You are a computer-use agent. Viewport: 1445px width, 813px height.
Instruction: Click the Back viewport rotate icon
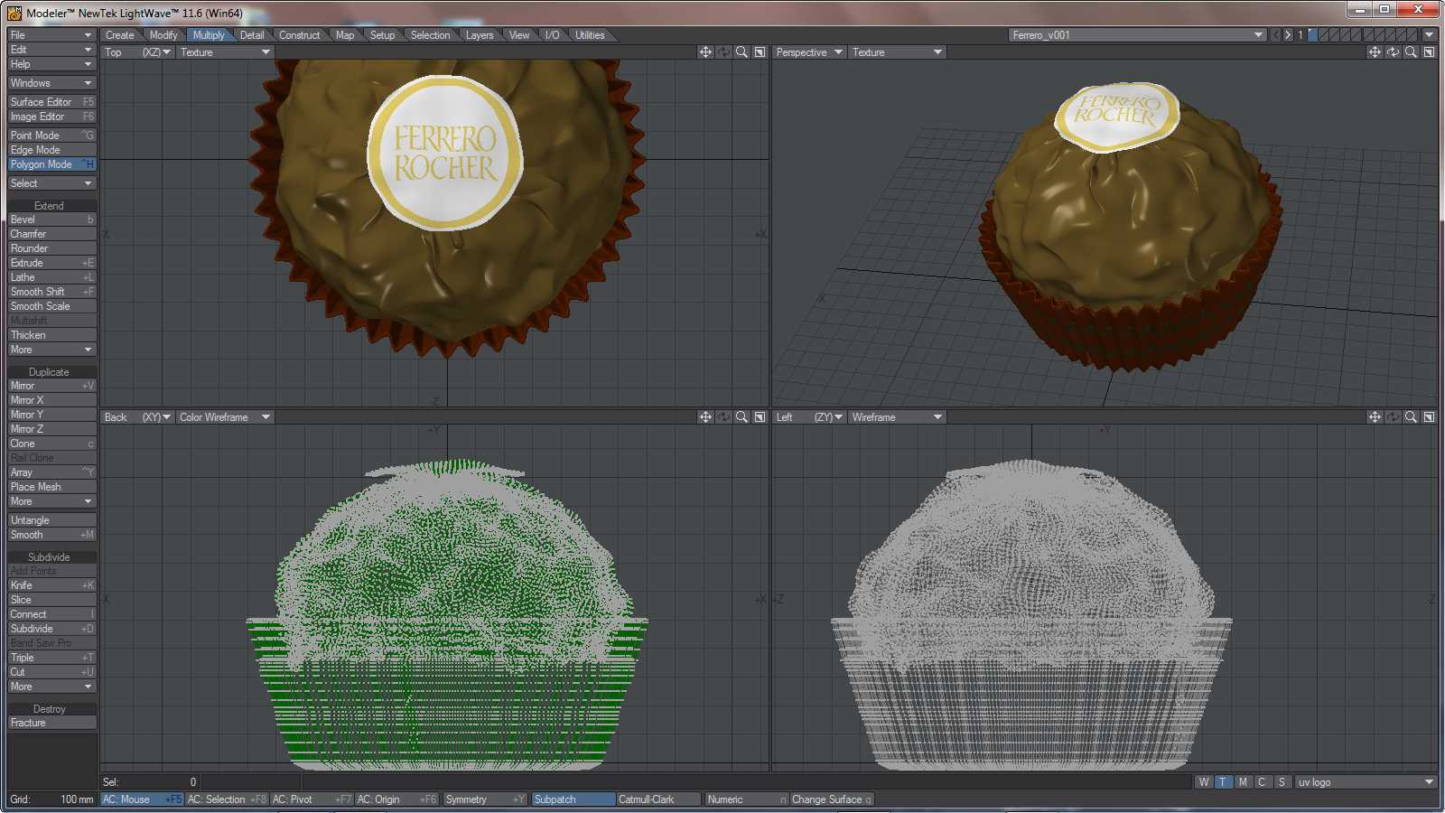coord(723,417)
